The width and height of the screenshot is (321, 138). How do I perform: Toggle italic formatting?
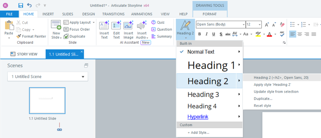tap(206, 34)
